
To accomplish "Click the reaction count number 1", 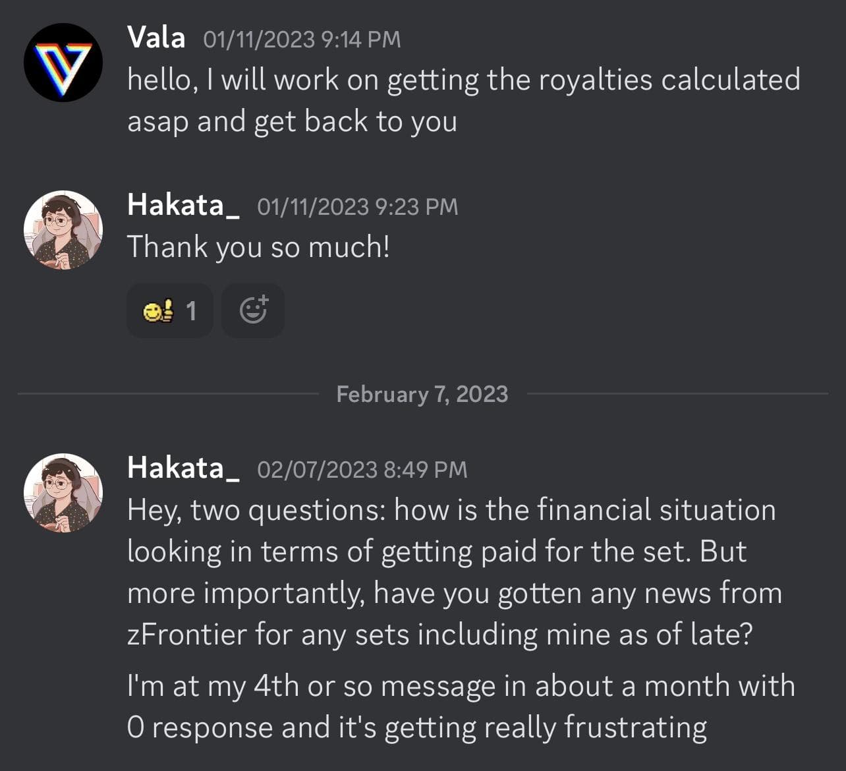I will coord(191,310).
